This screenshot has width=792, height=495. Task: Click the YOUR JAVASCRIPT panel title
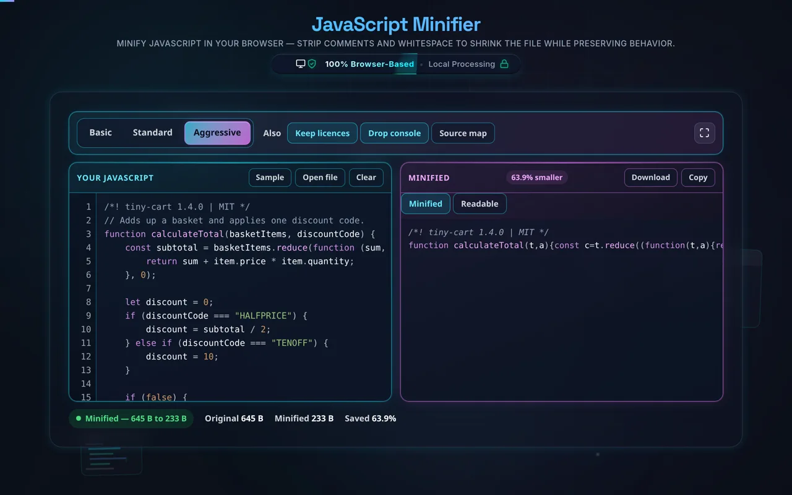click(x=115, y=178)
